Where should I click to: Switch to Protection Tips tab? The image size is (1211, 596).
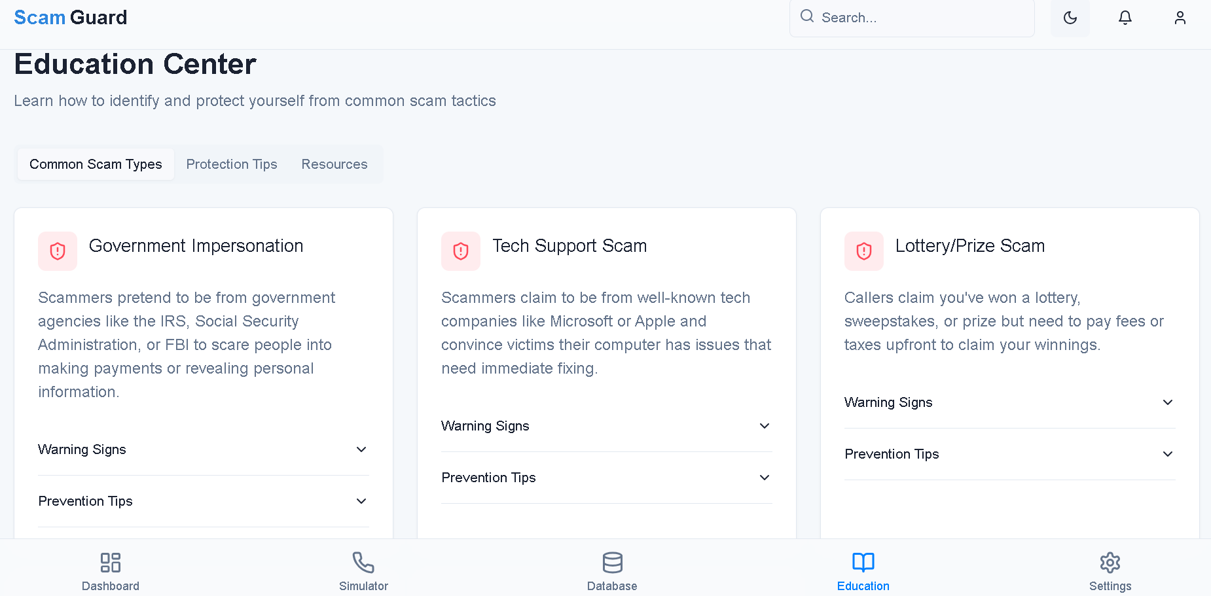232,164
